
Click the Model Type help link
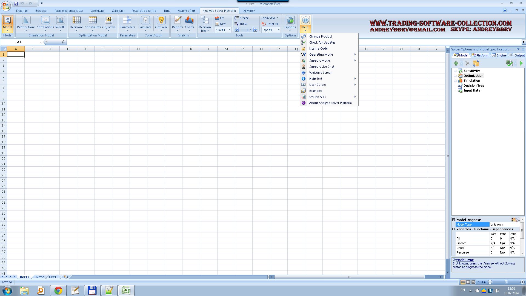click(465, 260)
